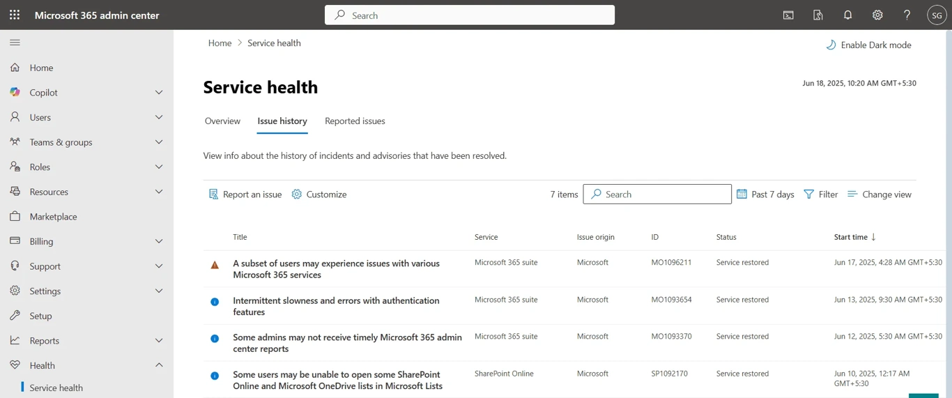Expand the Resources chevron
The width and height of the screenshot is (952, 398).
pos(159,191)
